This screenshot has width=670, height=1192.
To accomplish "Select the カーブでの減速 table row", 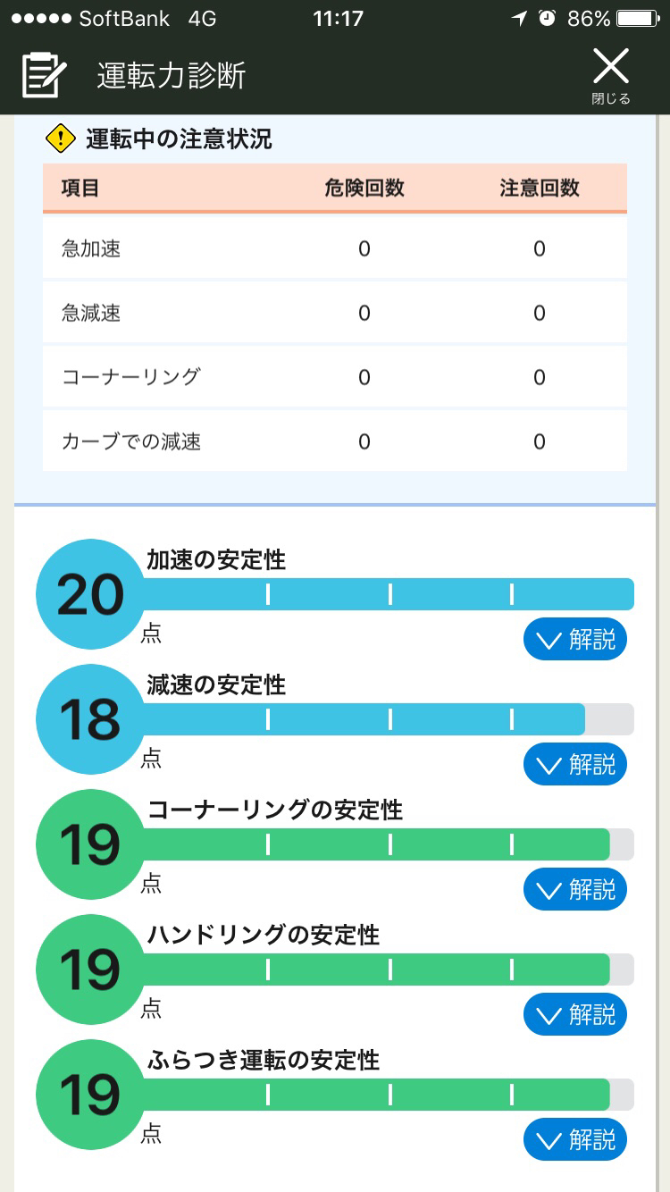I will coord(335,441).
